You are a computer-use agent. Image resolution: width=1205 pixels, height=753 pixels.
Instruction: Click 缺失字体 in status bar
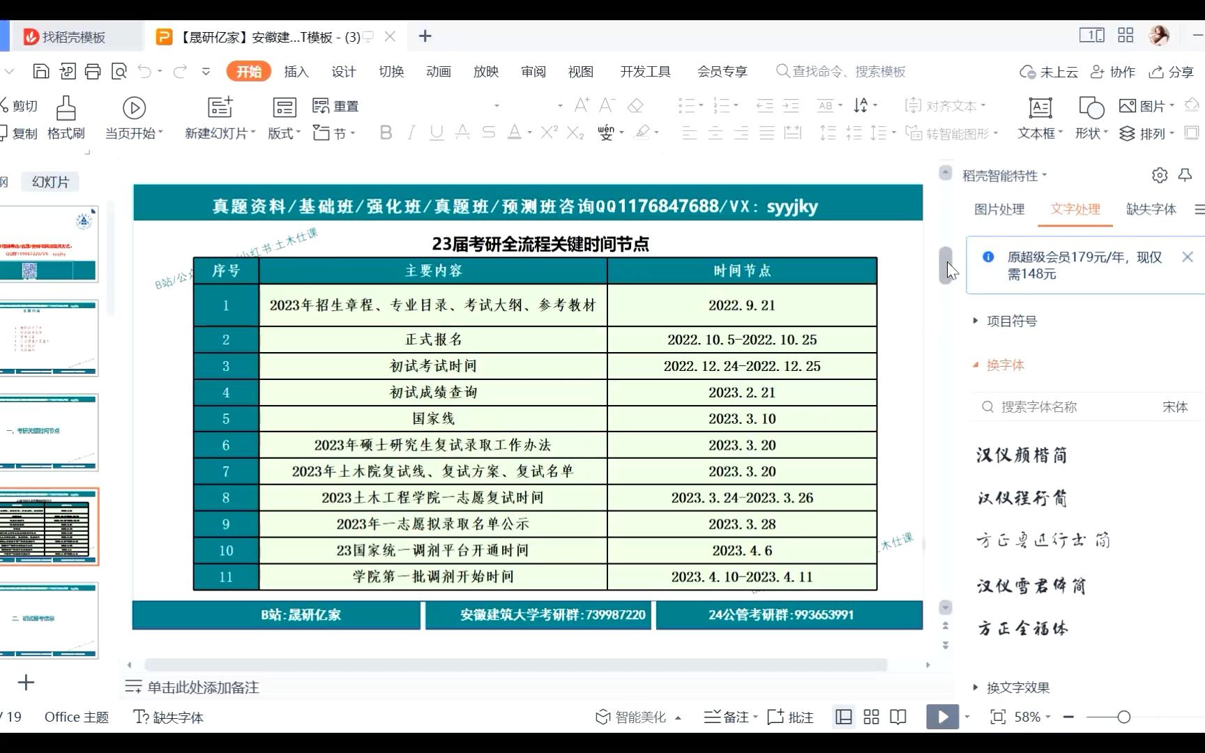coord(168,717)
